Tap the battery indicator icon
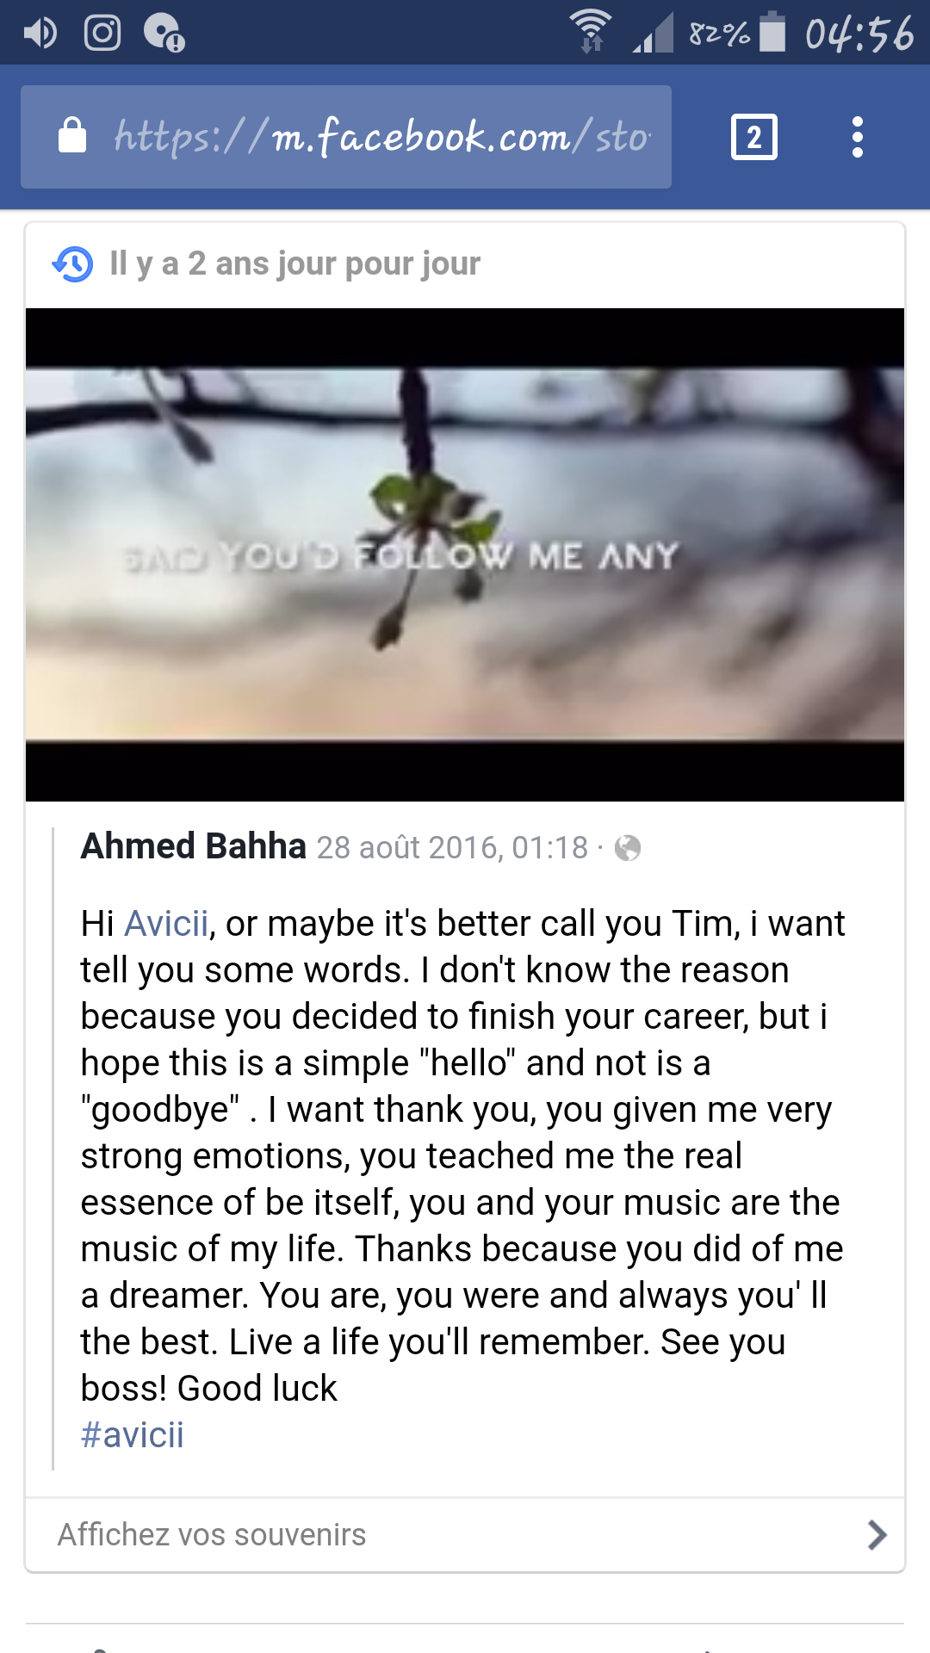 click(773, 32)
